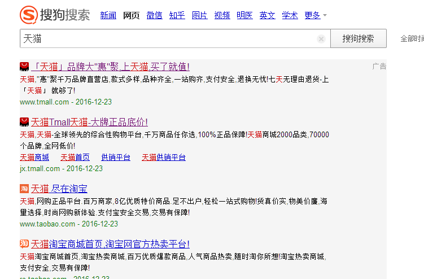Open the 全部时间 time filter

coord(412,39)
